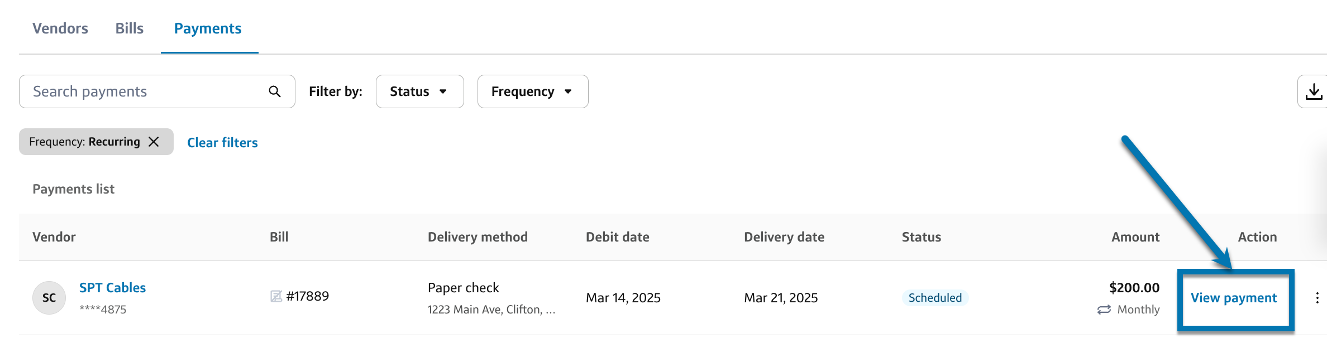The height and width of the screenshot is (338, 1327).
Task: Click the recurring arrows icon beside Monthly
Action: tap(1104, 310)
